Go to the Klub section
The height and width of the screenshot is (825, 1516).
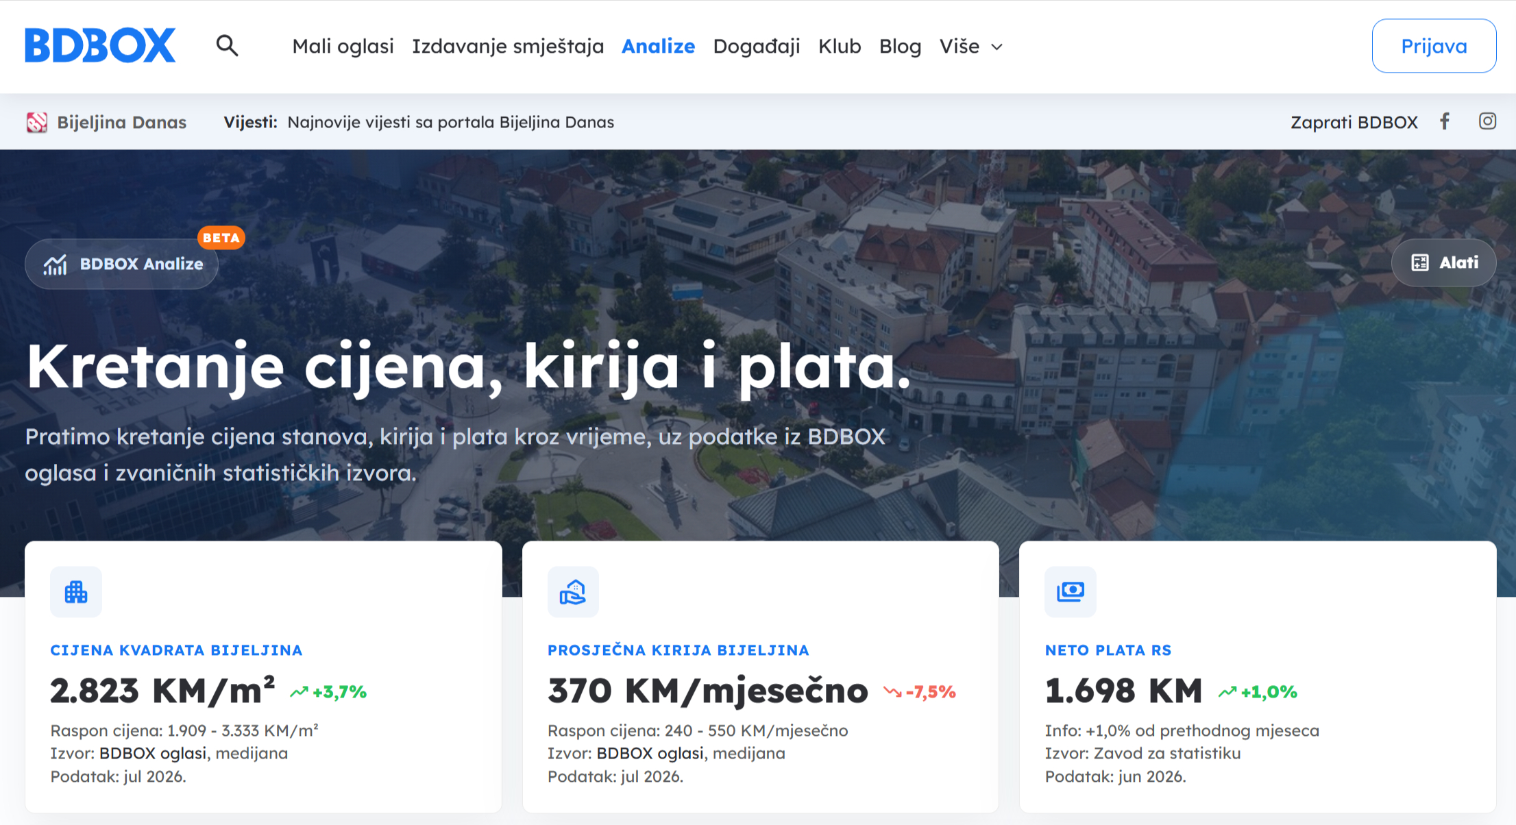840,47
